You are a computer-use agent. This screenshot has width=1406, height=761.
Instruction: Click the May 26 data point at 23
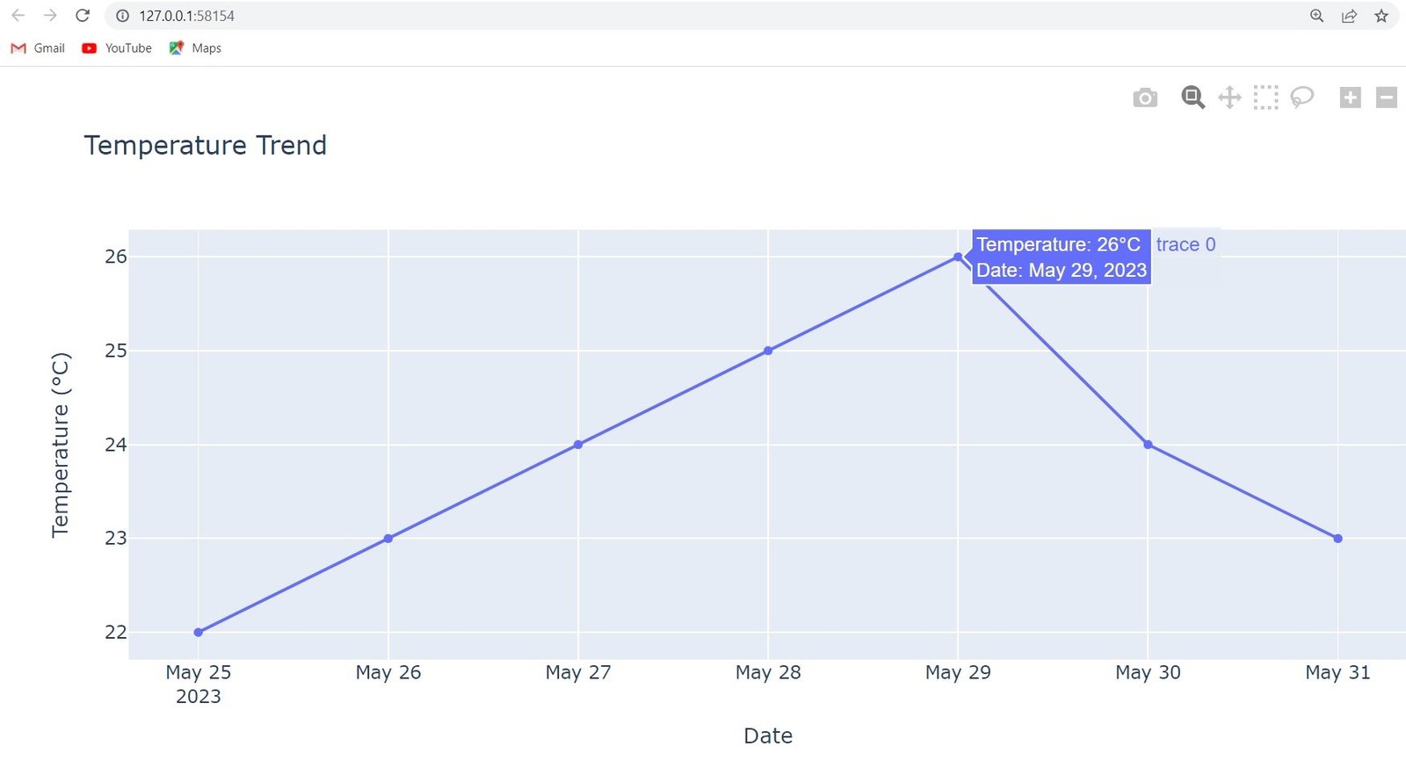pyautogui.click(x=388, y=539)
